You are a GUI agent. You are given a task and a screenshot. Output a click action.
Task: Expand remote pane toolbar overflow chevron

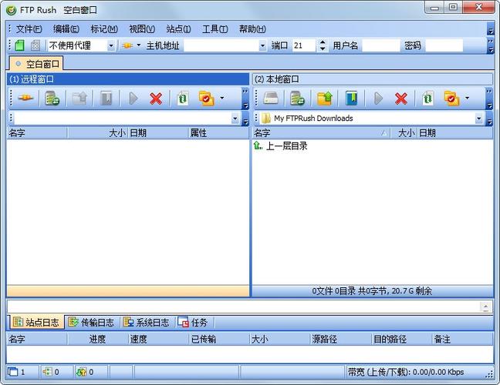pos(245,99)
